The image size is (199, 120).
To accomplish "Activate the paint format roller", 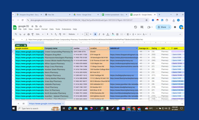I will (x=32, y=34).
